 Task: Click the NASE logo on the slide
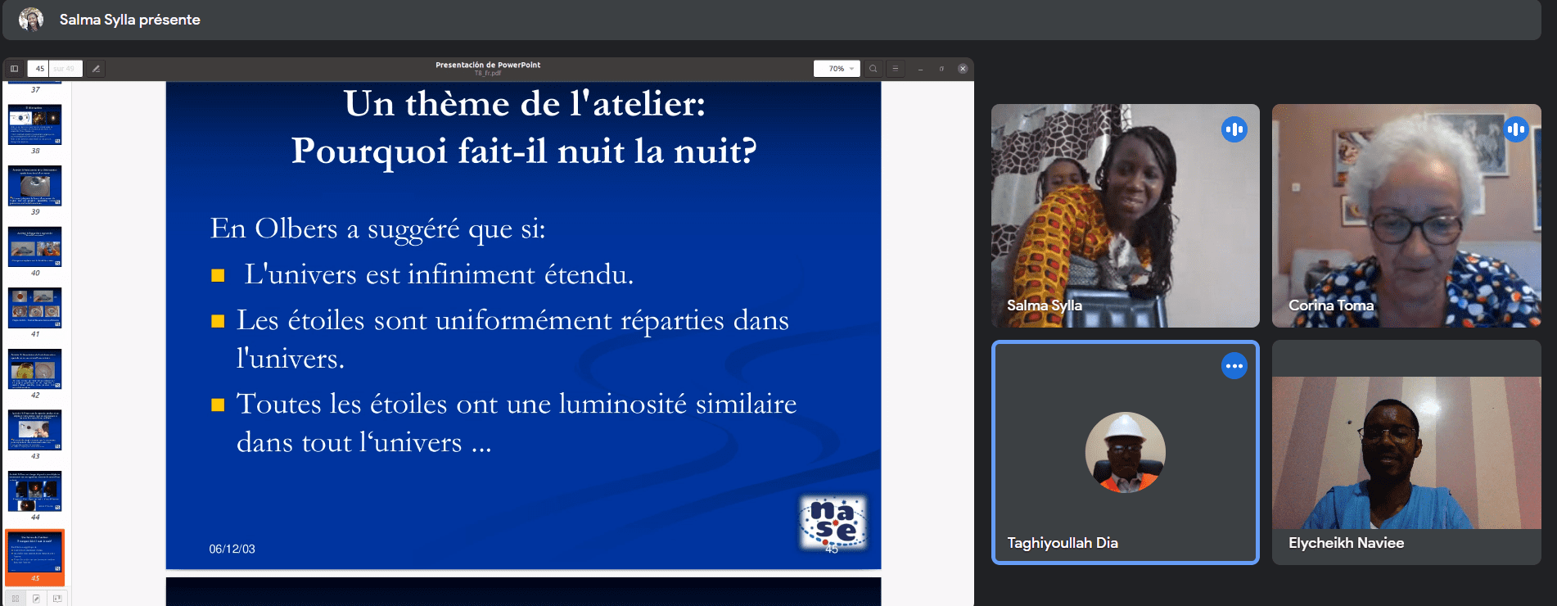click(833, 522)
